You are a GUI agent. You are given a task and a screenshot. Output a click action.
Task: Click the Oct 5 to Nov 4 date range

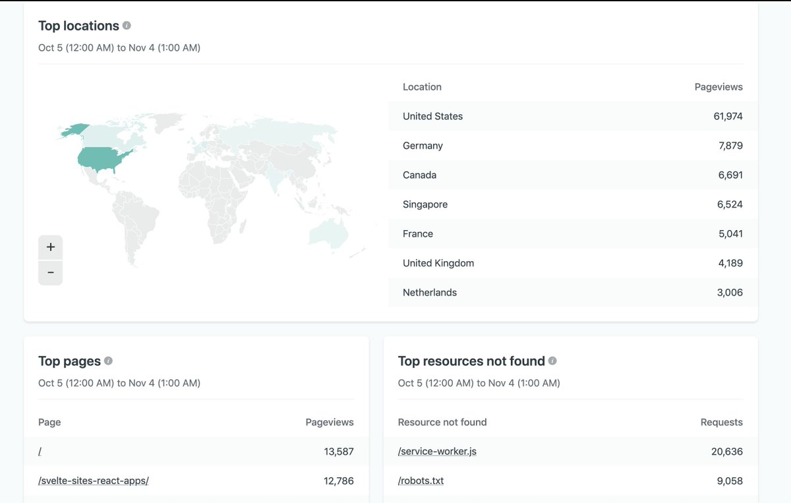tap(119, 47)
